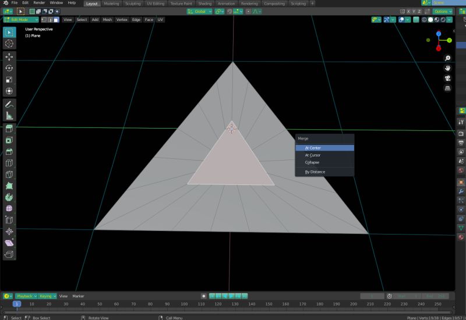466x320 pixels.
Task: Select the Extrude Region tool
Action: coord(9,129)
